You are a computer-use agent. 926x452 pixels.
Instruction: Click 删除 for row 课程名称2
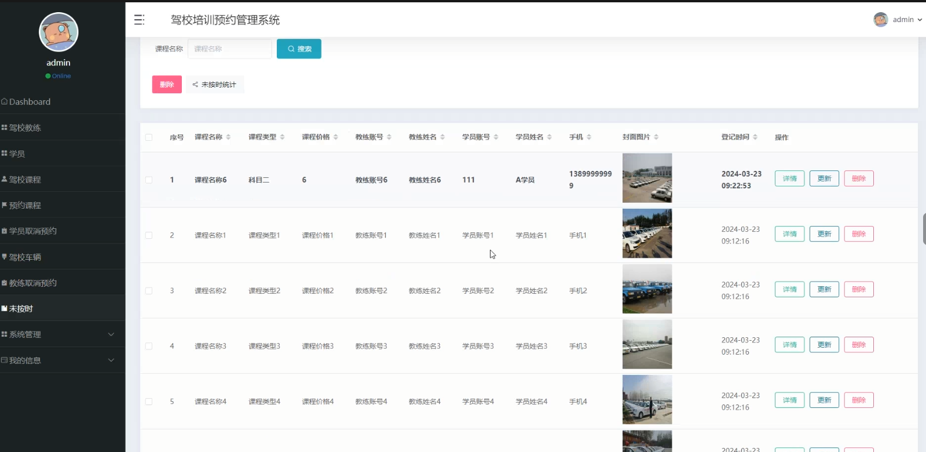click(x=859, y=289)
